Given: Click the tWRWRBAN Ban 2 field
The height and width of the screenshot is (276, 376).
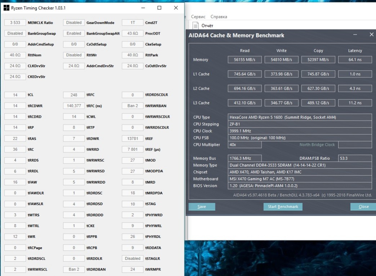Looking at the screenshot, I should point(133,106).
